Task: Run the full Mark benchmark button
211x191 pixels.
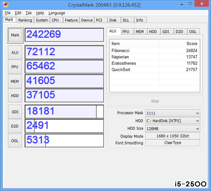Action: coord(15,35)
